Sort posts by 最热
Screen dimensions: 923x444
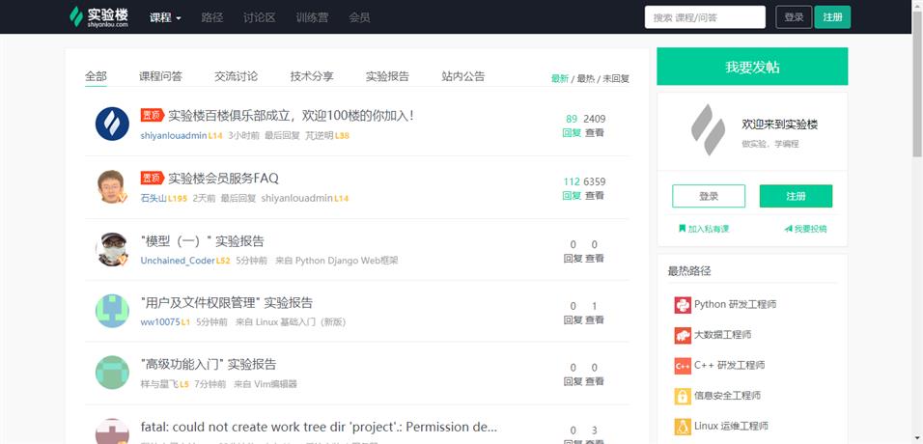point(586,78)
